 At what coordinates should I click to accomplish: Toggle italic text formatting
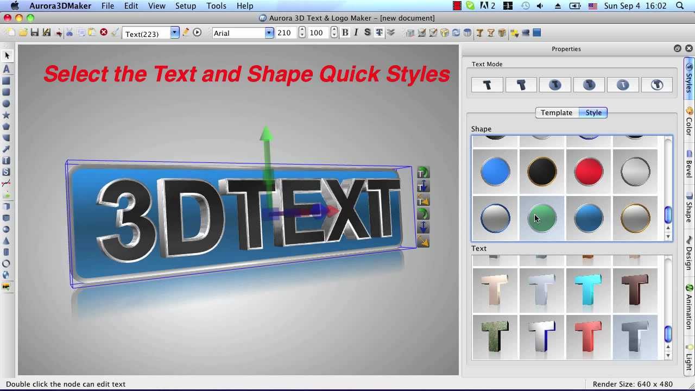[356, 33]
